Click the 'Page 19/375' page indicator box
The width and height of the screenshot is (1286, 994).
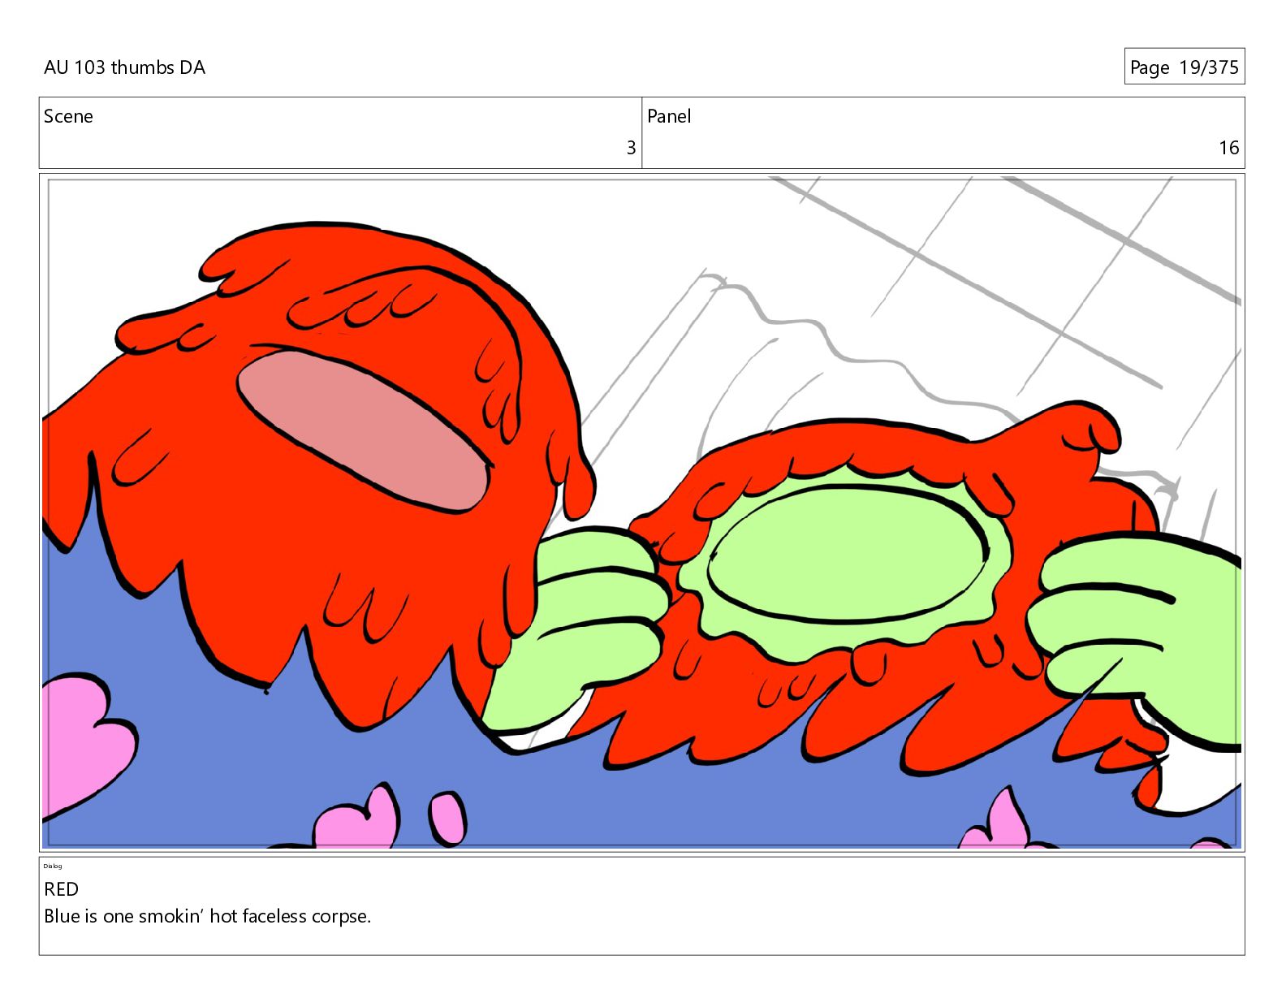pos(1185,67)
